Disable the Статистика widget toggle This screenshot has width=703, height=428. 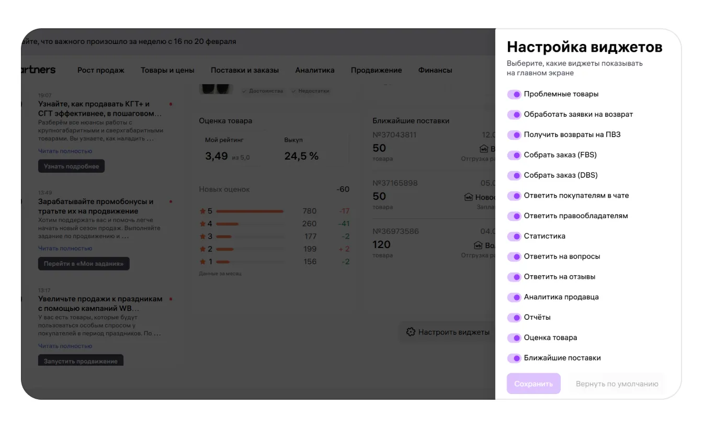coord(514,236)
